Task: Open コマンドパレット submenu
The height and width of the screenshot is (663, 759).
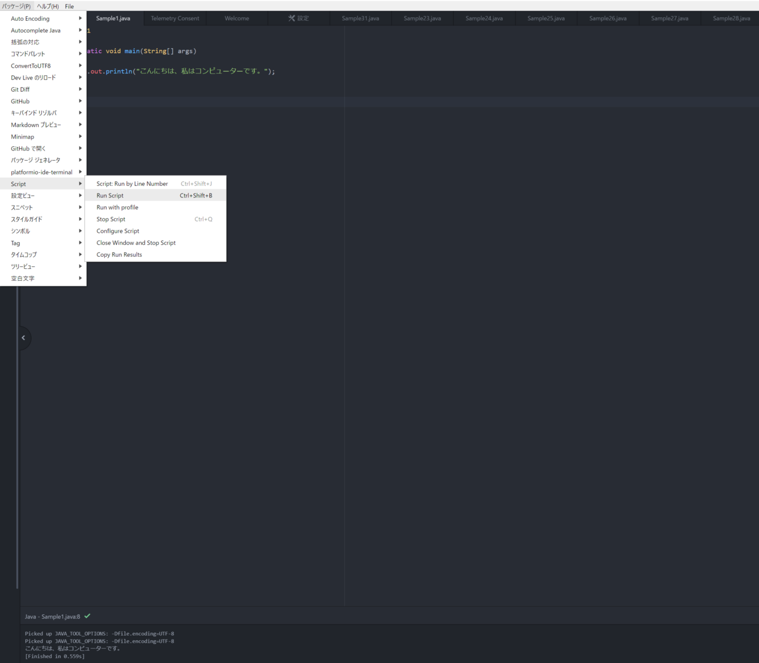Action: pos(43,54)
